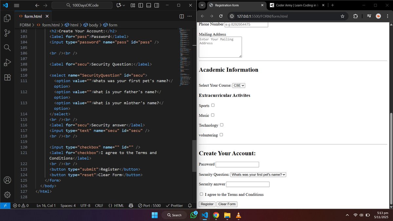The image size is (393, 221).
Task: Click the Chrome address bar URL
Action: point(262,16)
